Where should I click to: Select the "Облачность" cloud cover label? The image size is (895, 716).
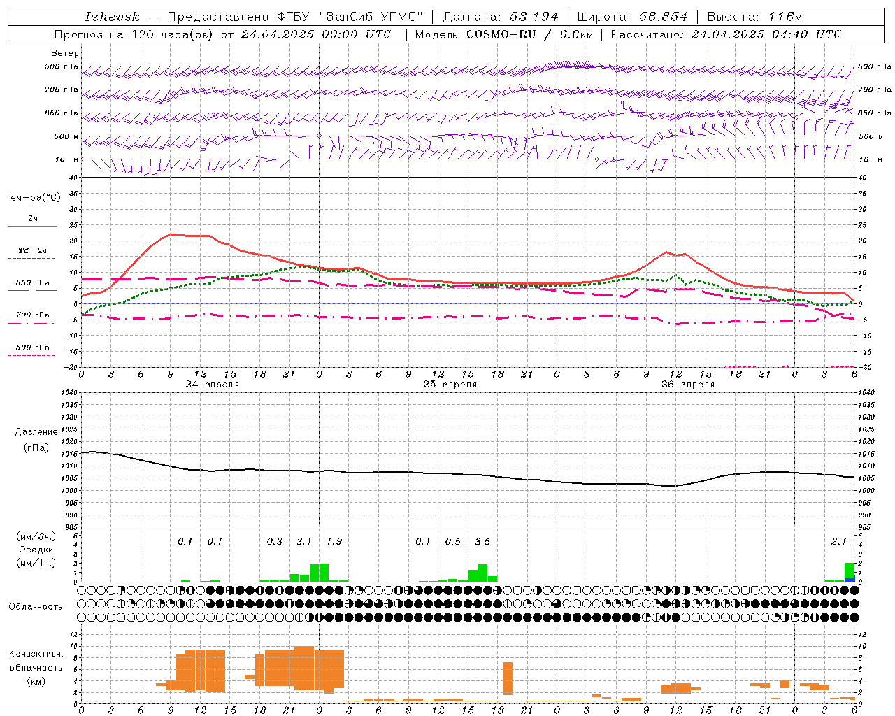pos(36,607)
